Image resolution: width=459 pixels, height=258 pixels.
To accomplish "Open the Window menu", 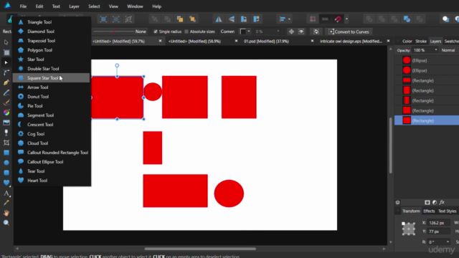I will click(135, 6).
